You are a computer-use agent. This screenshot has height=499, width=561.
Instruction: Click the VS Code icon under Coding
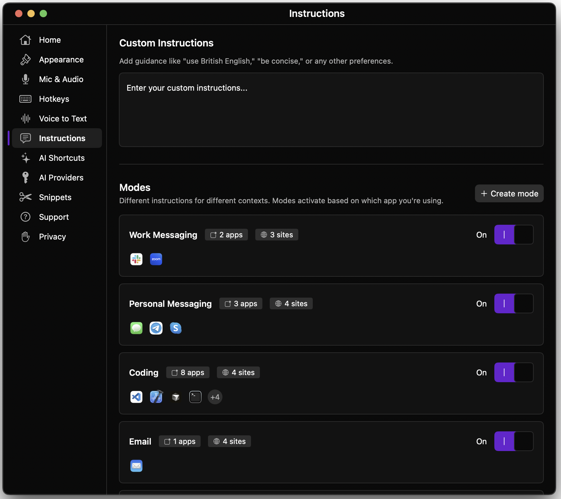coord(136,397)
